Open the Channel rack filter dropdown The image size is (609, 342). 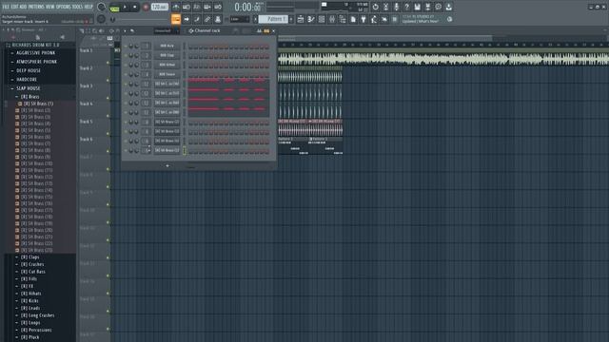[167, 30]
